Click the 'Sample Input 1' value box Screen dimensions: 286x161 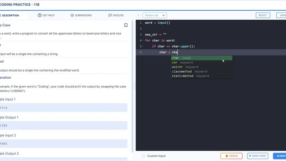pos(63,107)
